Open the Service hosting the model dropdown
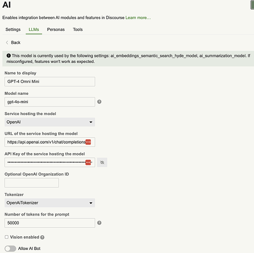 coord(50,122)
